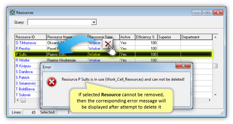Open the T Solovei resource link

[23, 95]
